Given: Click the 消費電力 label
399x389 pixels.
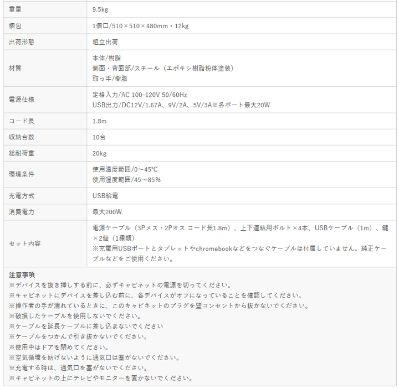Looking at the screenshot, I should pyautogui.click(x=22, y=211).
